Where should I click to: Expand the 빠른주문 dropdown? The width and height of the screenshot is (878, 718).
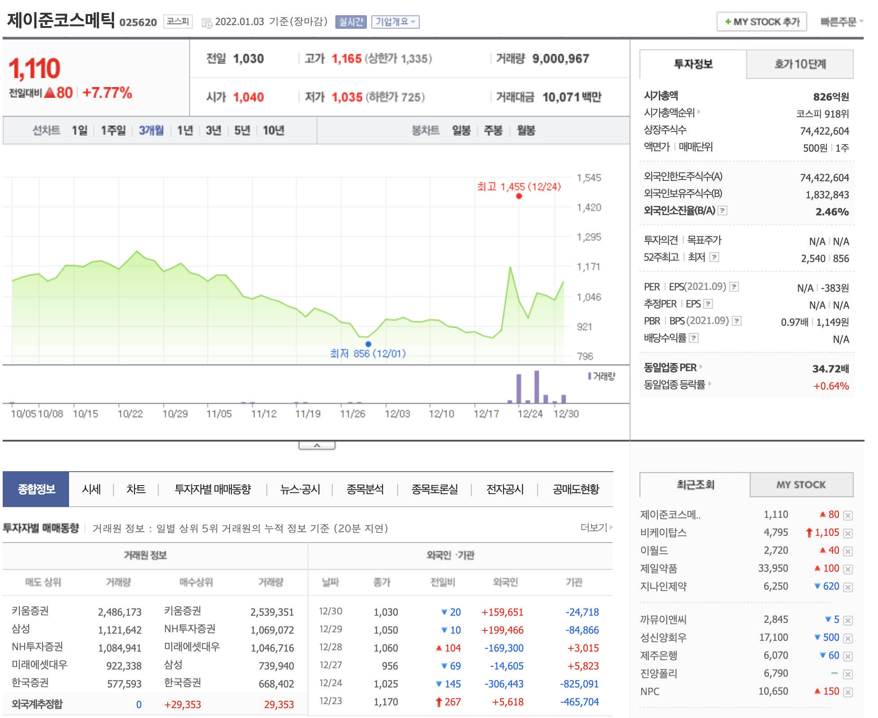pos(841,22)
